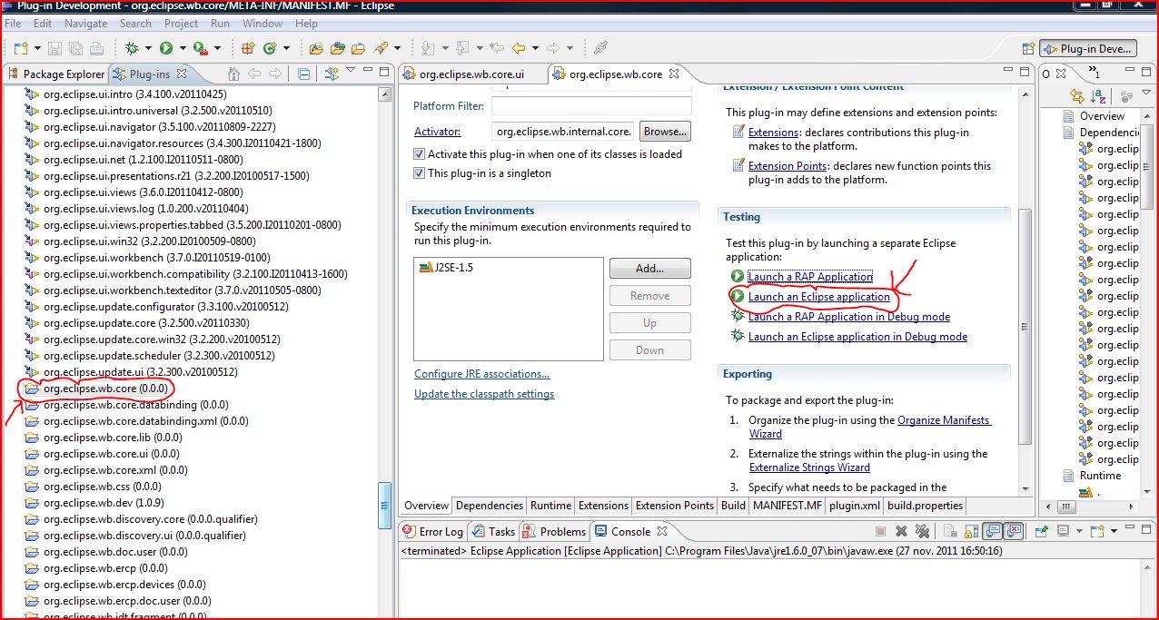Click the Plug-in Development perspective button
Screen dimensions: 1159x620
coord(1089,49)
